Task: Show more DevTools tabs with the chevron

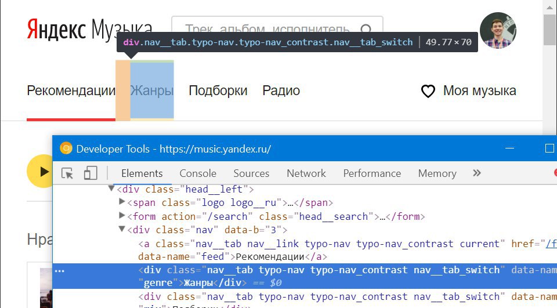Action: click(477, 173)
